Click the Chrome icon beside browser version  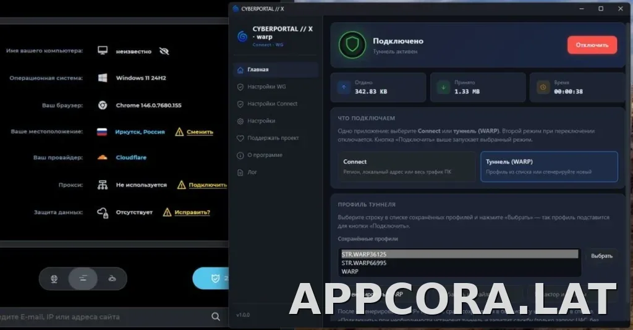(x=103, y=105)
